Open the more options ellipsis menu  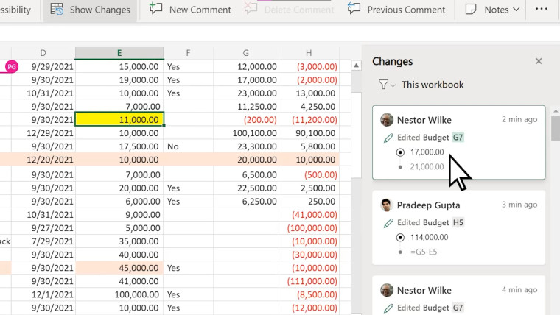click(x=542, y=9)
